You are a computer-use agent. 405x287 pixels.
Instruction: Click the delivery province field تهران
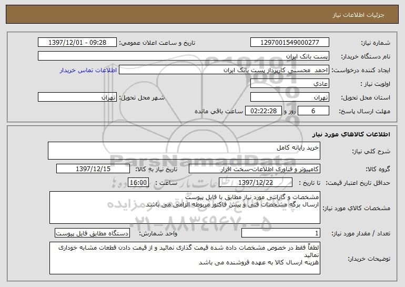(289, 97)
